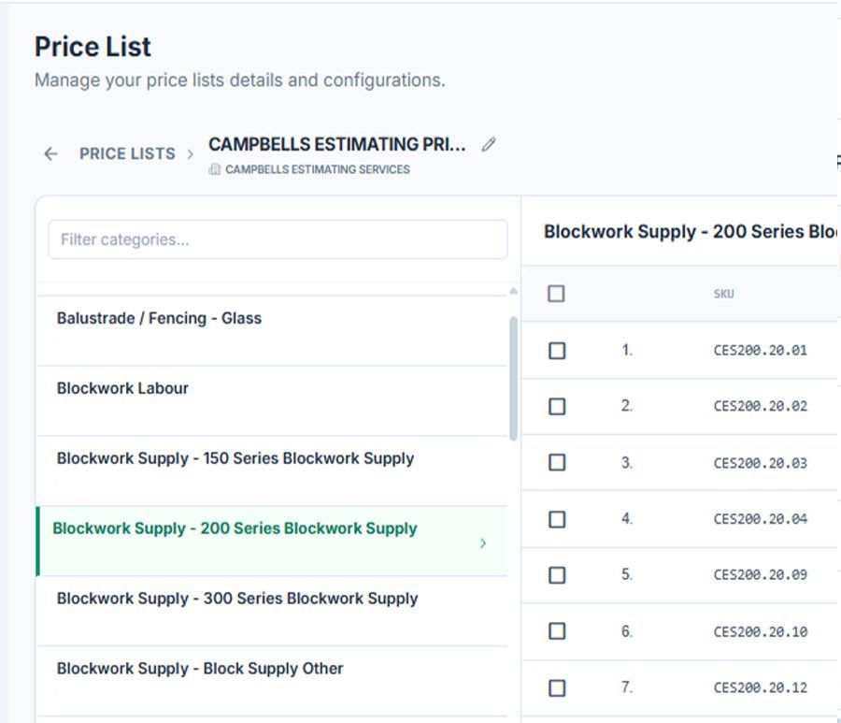Click SKU cell CES200.20.10

tap(760, 631)
